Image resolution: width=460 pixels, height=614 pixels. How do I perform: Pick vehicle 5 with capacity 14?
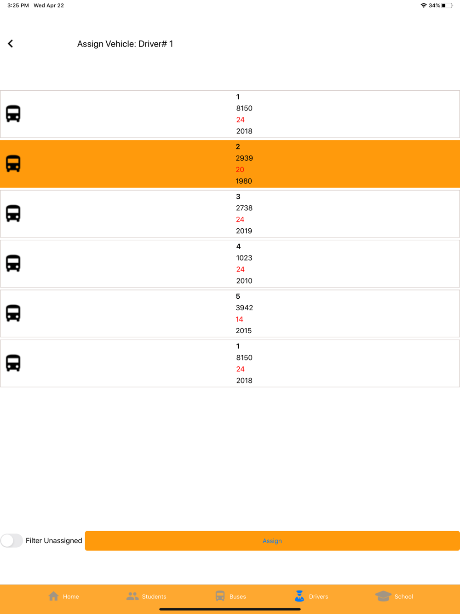tap(230, 313)
